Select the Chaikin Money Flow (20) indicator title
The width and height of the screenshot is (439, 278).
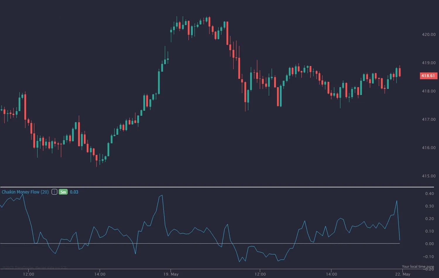[x=25, y=192]
